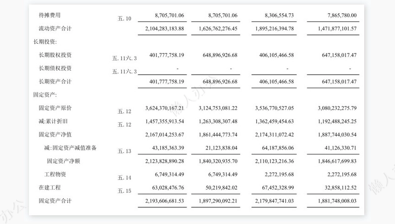Select the 在建工程 row label

(x=50, y=188)
